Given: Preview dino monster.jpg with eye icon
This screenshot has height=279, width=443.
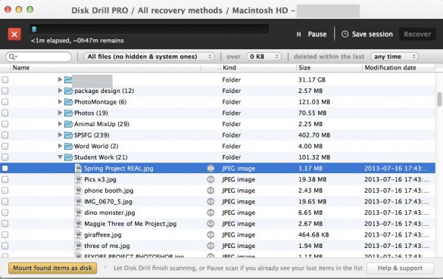Looking at the screenshot, I should (x=211, y=212).
